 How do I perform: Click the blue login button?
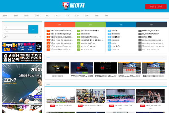click(x=33, y=29)
